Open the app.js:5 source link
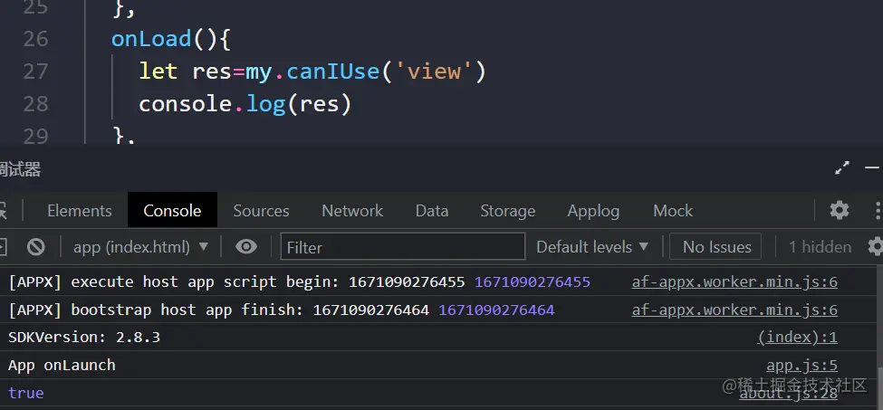 pos(801,366)
